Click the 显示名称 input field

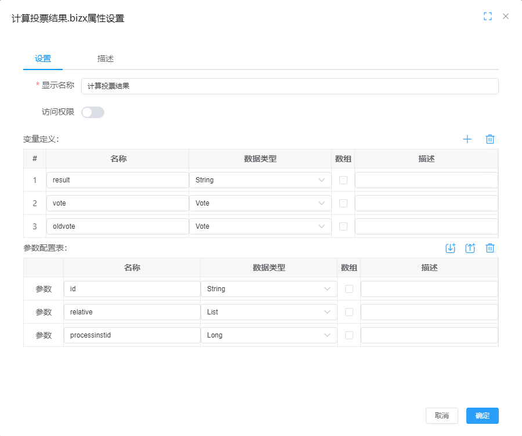pos(289,86)
